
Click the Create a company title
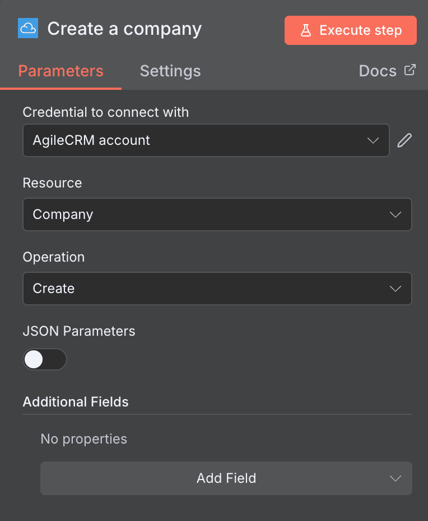[x=124, y=28]
